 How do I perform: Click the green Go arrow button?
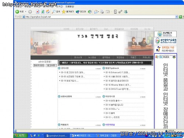[180, 17]
